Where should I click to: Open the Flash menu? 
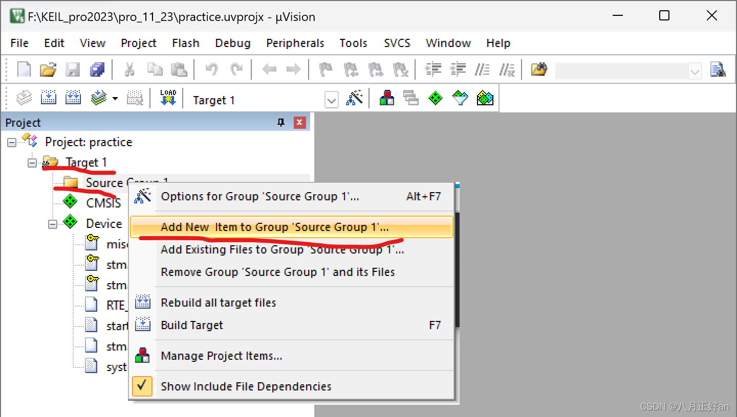pos(186,43)
